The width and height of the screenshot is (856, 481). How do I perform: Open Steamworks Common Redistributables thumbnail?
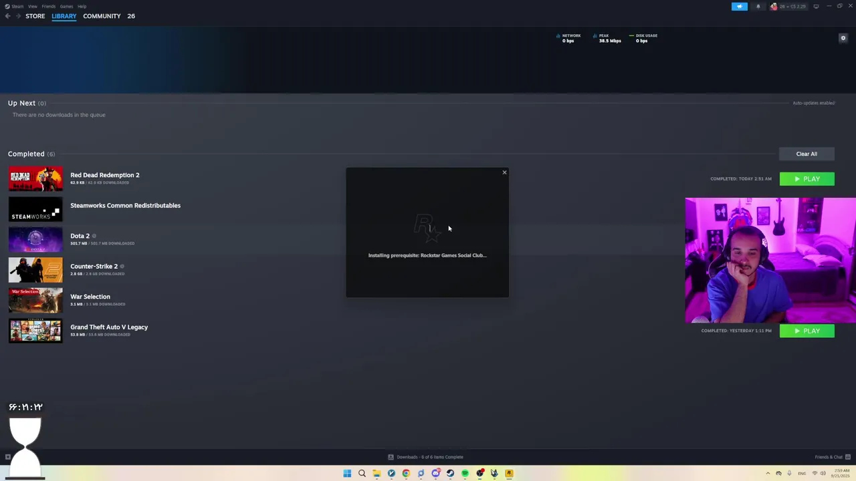click(35, 209)
